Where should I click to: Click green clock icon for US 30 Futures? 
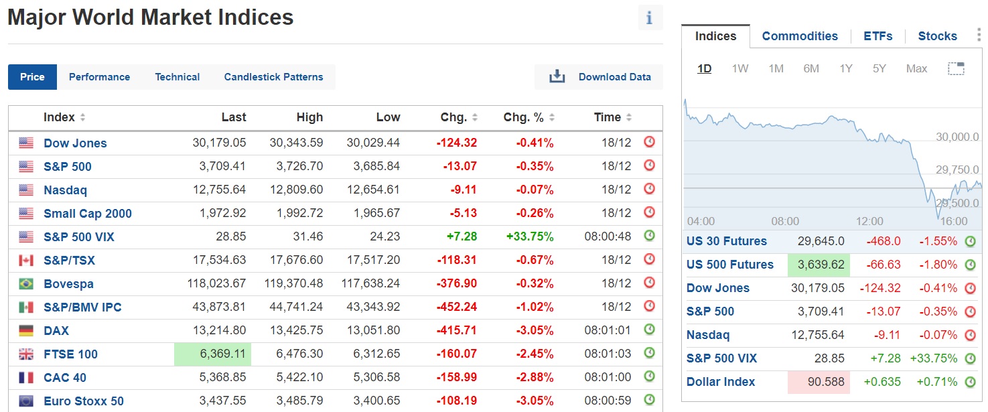(x=970, y=241)
